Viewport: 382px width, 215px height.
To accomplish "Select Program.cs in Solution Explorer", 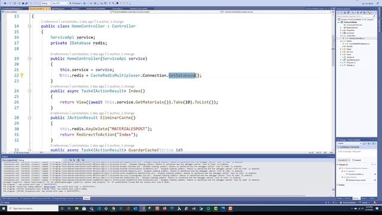I will pos(350,62).
